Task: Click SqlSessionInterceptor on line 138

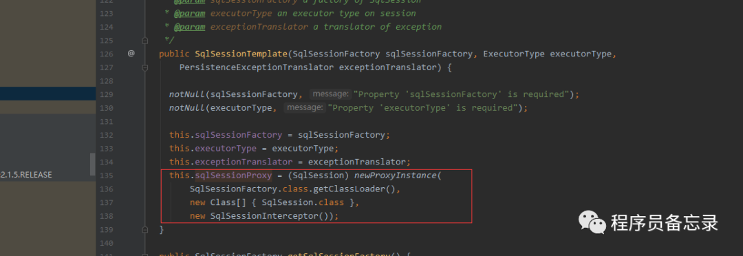Action: (265, 216)
